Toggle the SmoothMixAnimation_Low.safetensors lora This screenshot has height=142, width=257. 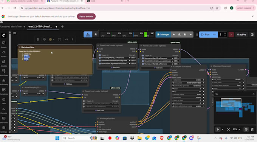pos(143,61)
